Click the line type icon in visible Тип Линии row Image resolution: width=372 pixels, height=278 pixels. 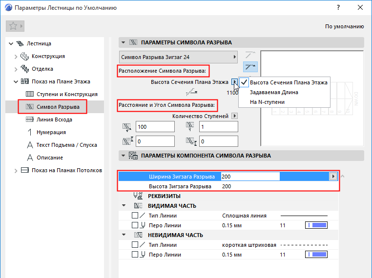pos(143,216)
